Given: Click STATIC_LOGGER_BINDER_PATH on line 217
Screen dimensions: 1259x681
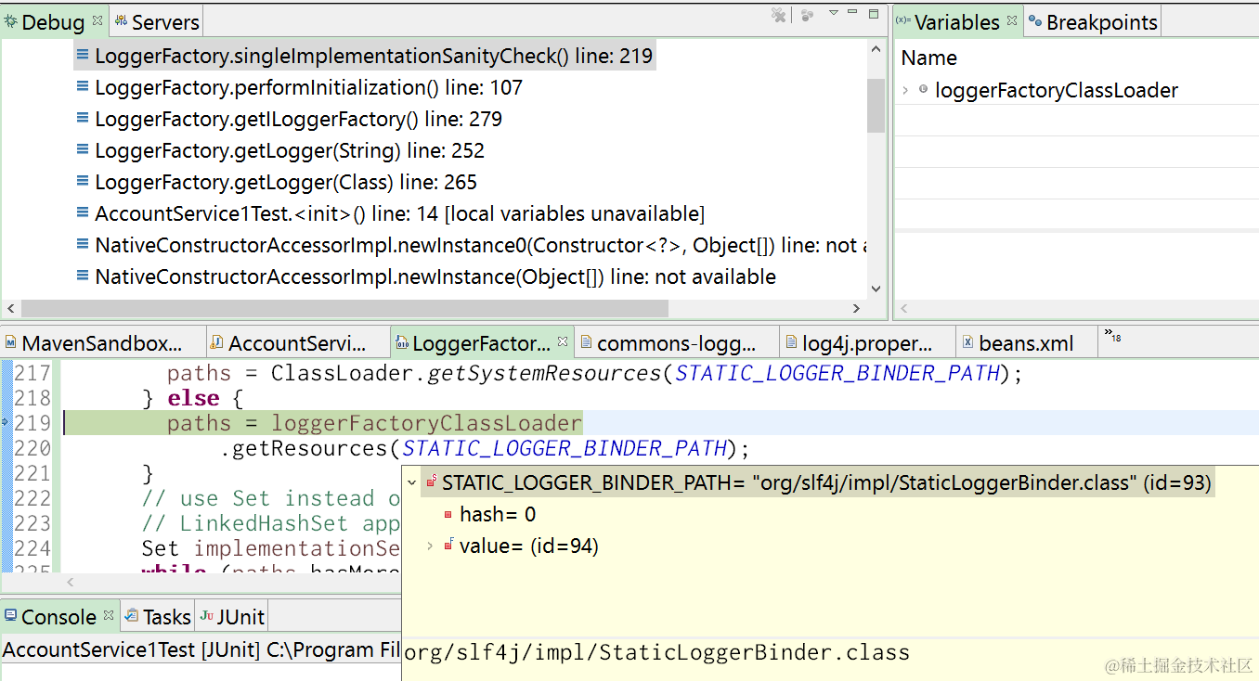Looking at the screenshot, I should [x=837, y=373].
